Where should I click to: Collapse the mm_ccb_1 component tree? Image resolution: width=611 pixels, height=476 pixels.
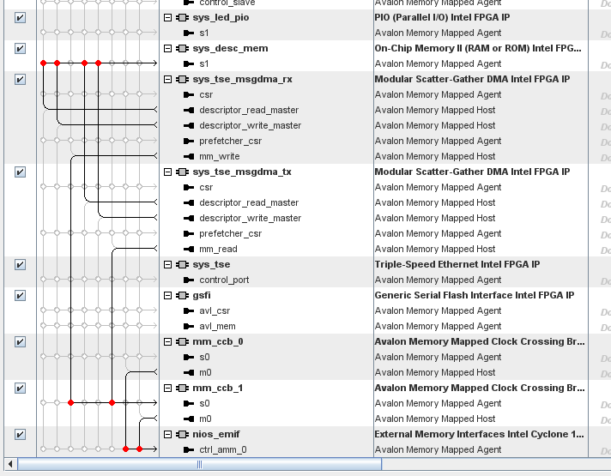coord(167,388)
